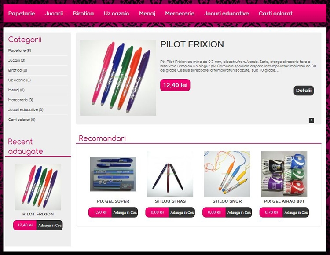Screen dimensions: 330x255
Task: Open the large Pilot Frixion pens image
Action: 118,78
